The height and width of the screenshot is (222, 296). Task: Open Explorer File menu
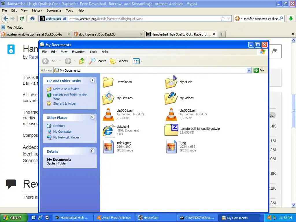(x=44, y=52)
